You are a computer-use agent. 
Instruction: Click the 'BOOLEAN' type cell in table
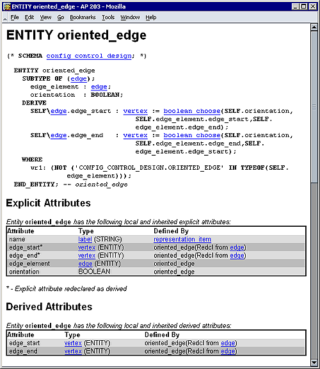coord(94,272)
